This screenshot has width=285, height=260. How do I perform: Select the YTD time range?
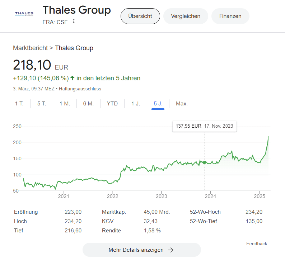112,104
